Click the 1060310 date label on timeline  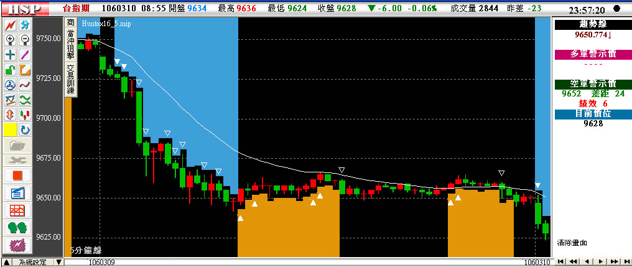pos(537,263)
